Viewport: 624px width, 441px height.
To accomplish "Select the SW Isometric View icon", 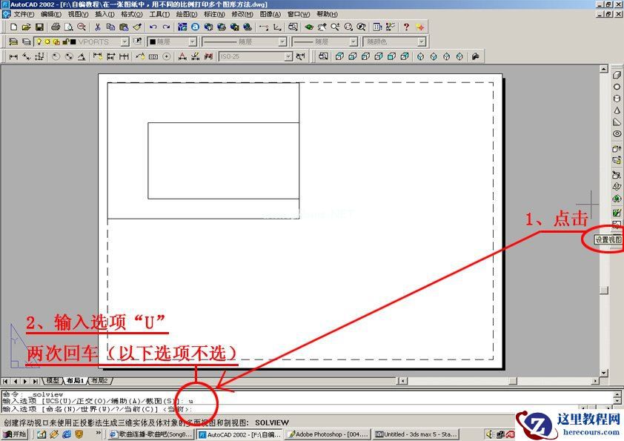I will click(421, 56).
